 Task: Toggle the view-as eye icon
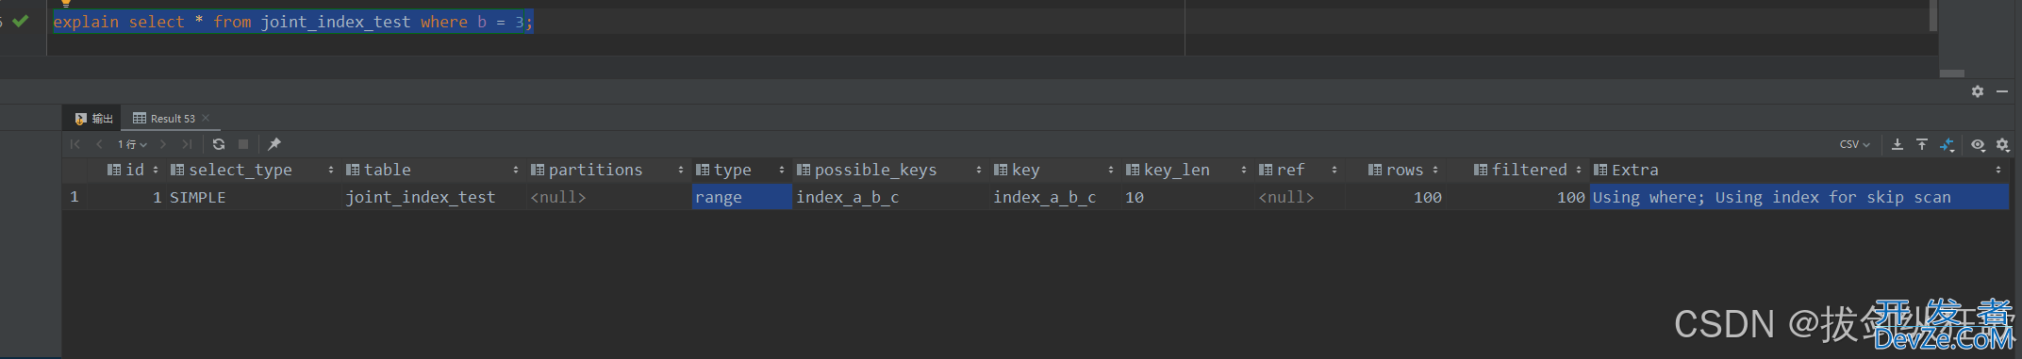click(1979, 144)
